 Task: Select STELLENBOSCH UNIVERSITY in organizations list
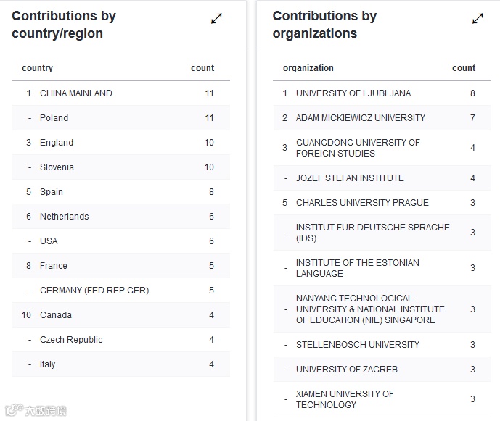(358, 345)
